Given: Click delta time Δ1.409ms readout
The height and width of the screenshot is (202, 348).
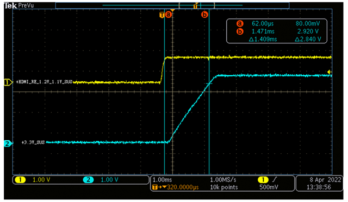Looking at the screenshot, I should [263, 40].
